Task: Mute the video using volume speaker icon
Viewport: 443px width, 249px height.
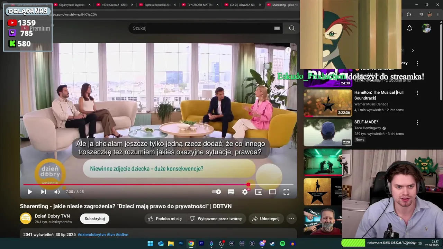Action: pos(57,192)
